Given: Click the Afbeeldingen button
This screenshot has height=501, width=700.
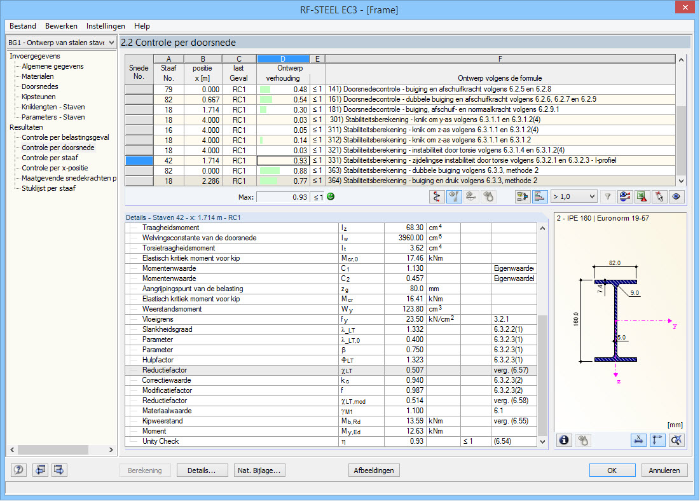Looking at the screenshot, I should (374, 470).
